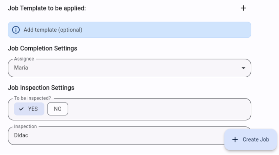Click the checkmark icon on the YES chip
The width and height of the screenshot is (279, 155).
(21, 109)
